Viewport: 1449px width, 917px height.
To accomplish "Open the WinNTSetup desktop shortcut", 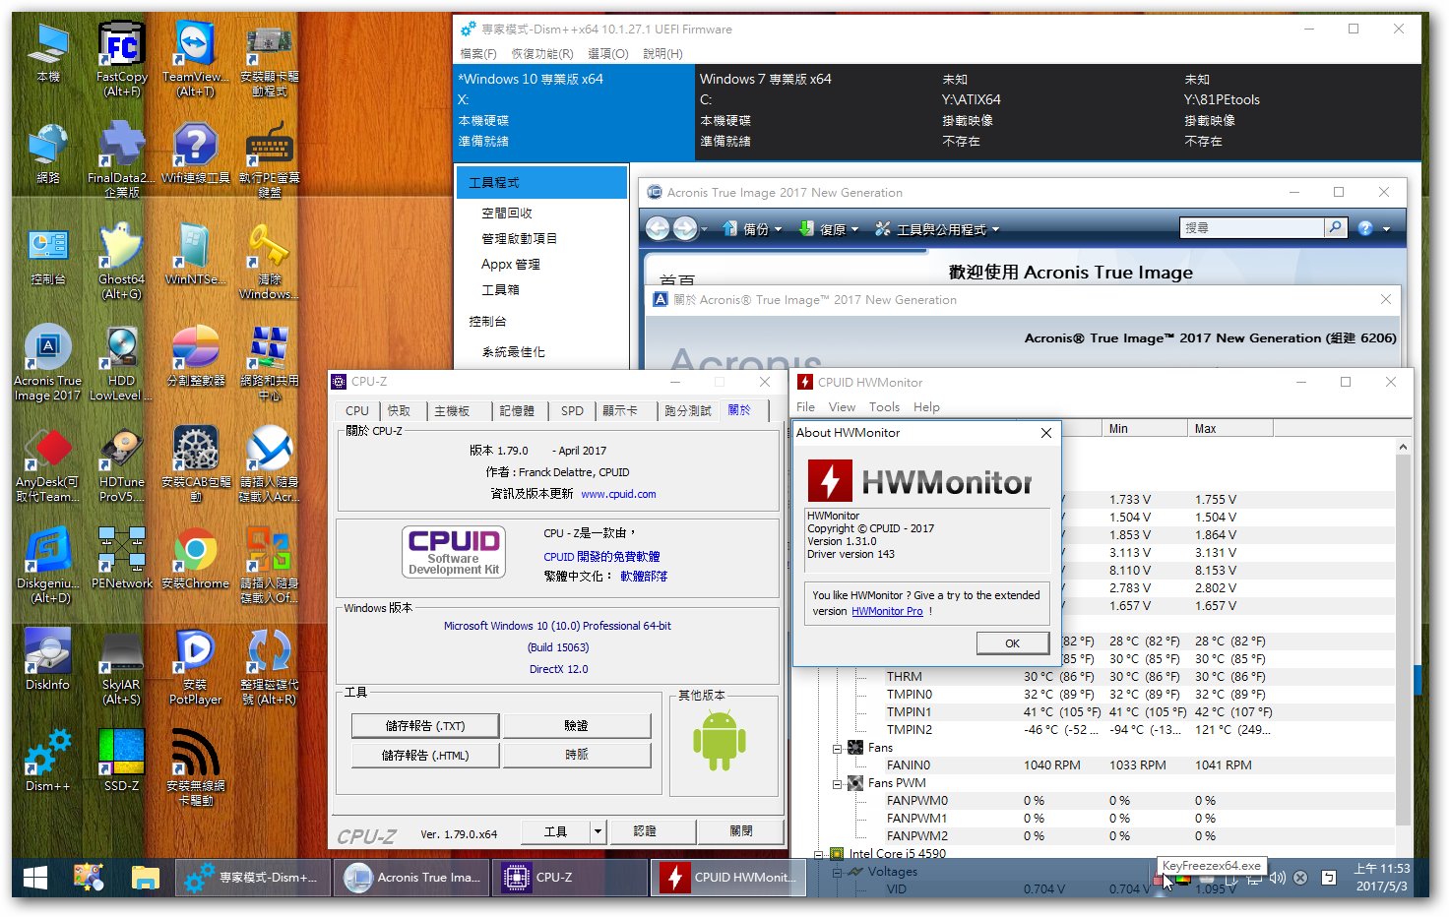I will [195, 255].
